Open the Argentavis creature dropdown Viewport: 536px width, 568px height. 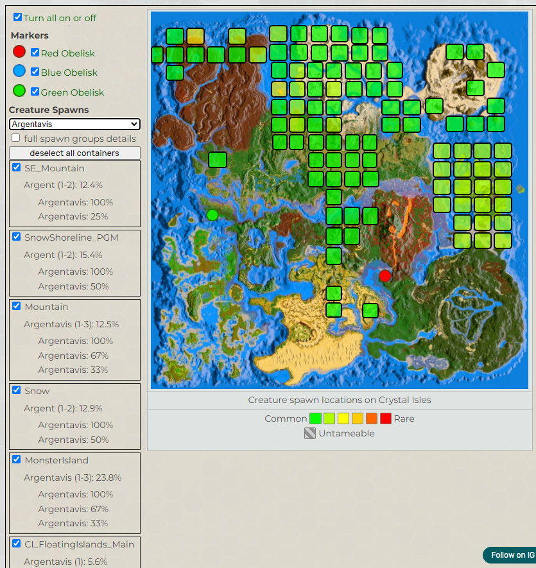coord(74,125)
